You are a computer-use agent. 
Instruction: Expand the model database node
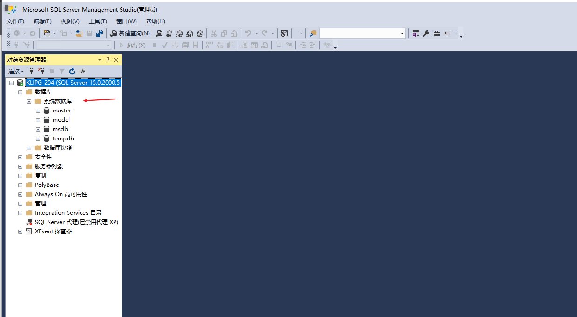tap(38, 120)
